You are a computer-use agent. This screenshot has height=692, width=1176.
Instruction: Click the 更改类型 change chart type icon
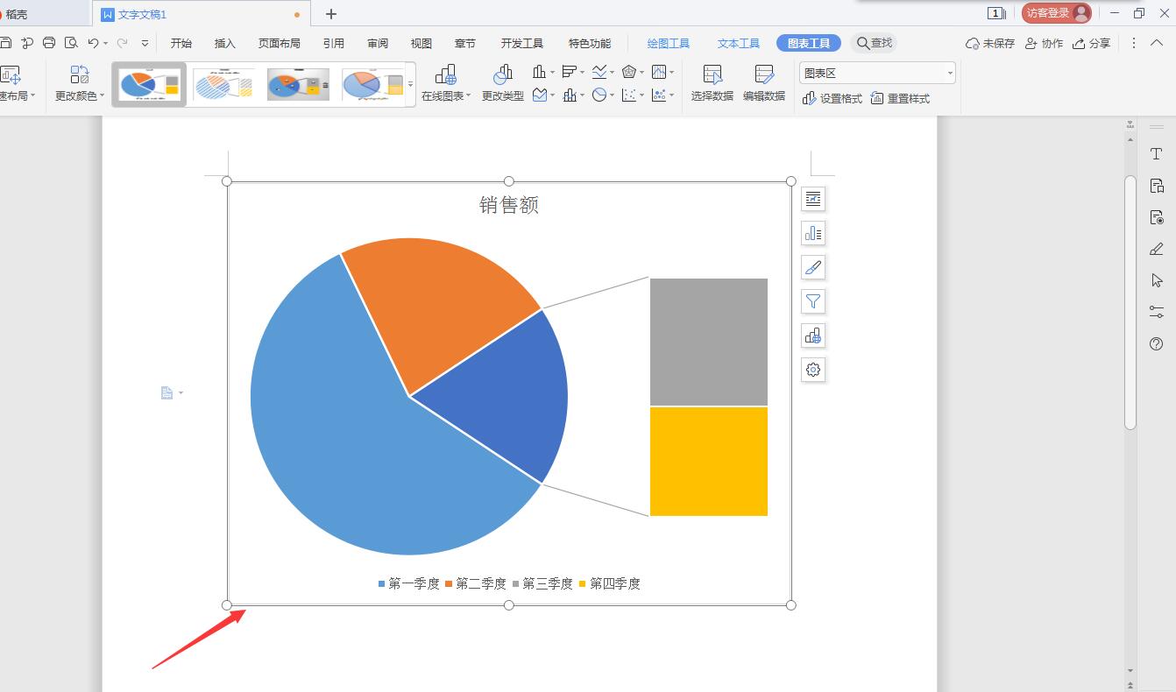[504, 81]
